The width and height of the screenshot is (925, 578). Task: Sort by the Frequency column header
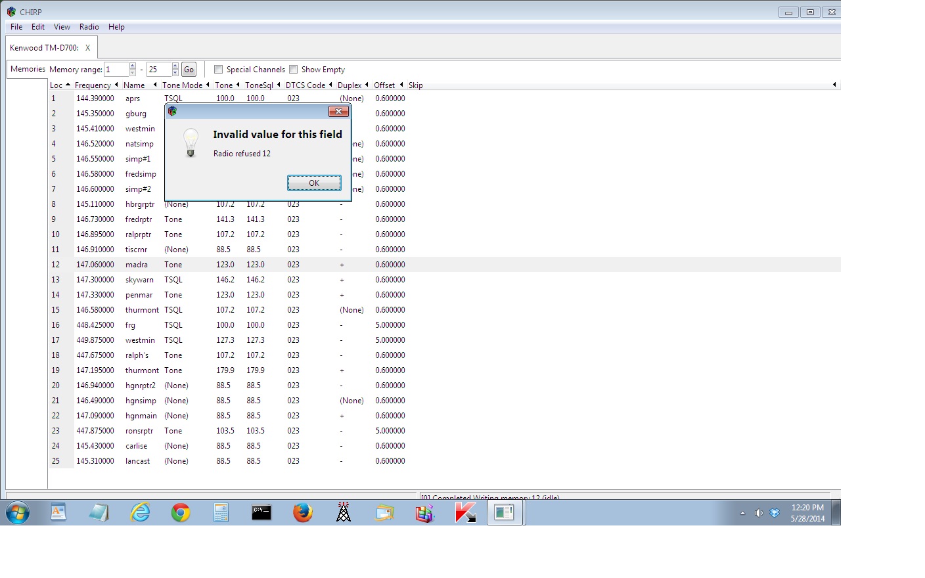point(96,85)
